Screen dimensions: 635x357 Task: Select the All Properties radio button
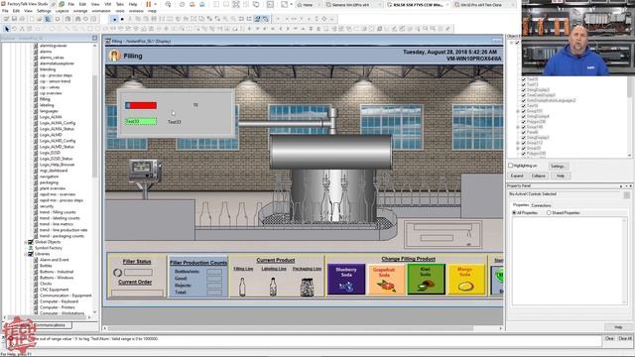[x=514, y=212]
